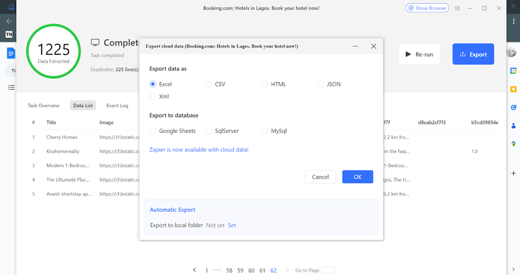
Task: Re-run the extraction task
Action: [x=419, y=54]
